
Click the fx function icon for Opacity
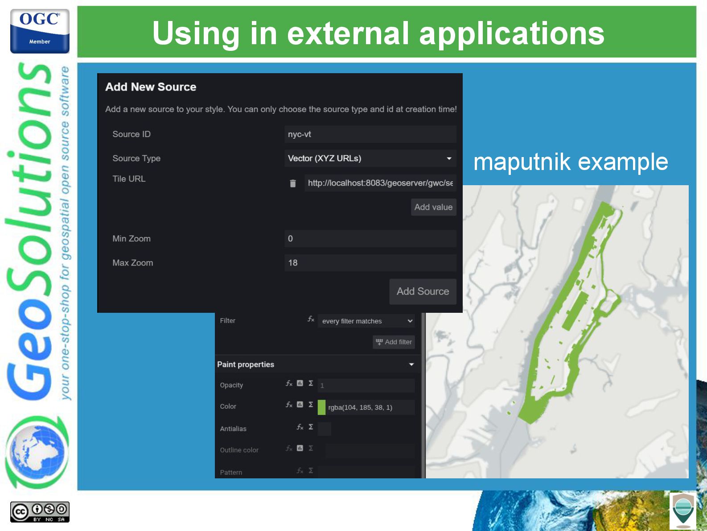pyautogui.click(x=289, y=383)
